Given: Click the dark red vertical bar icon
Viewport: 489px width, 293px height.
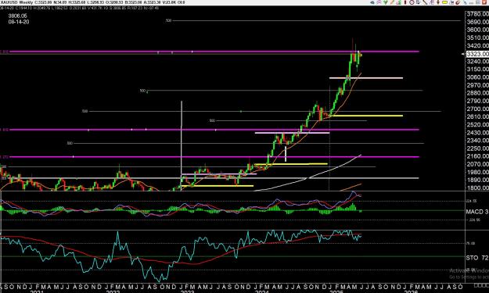Looking at the screenshot, I should click(x=405, y=2).
